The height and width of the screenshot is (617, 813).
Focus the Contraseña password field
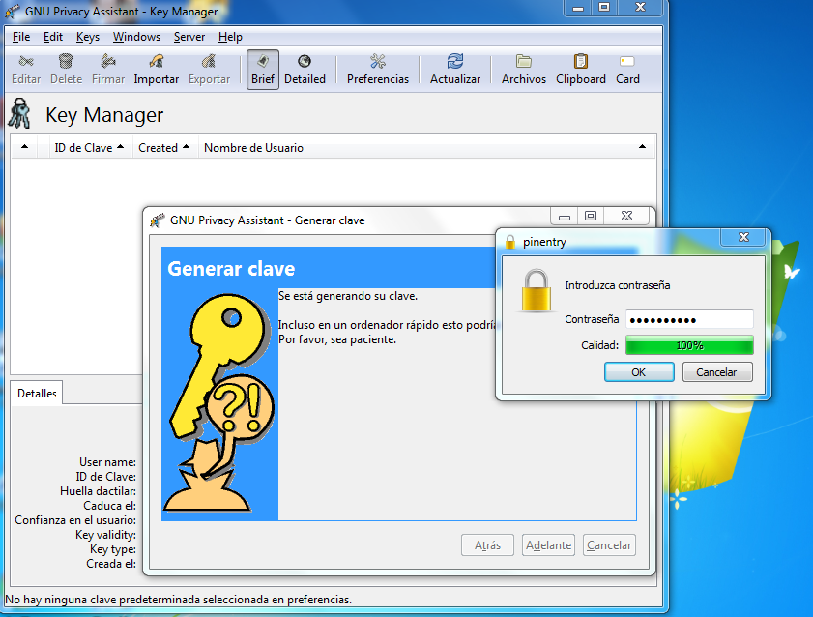click(689, 319)
